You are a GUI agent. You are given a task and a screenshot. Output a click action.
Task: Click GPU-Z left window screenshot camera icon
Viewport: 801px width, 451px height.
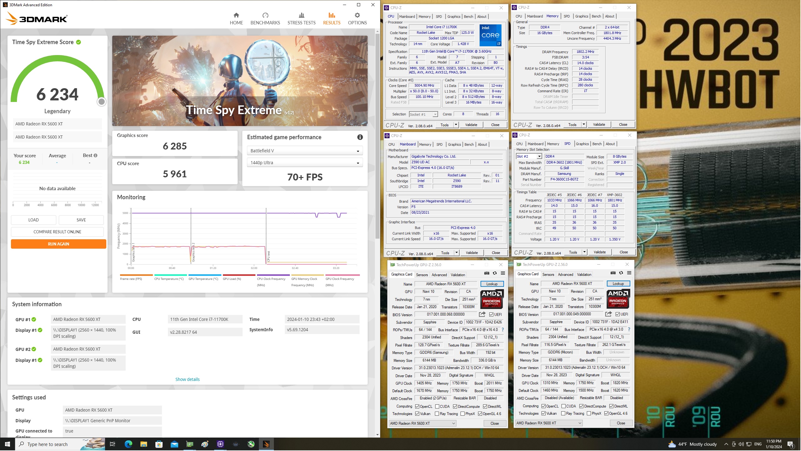(487, 273)
